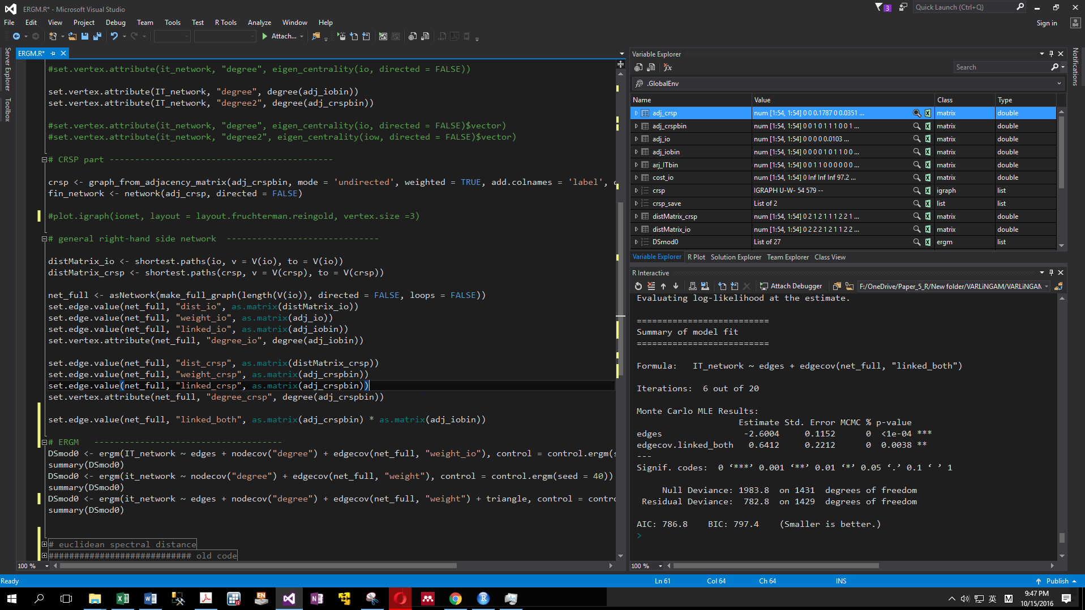Click Save All in the main toolbar
This screenshot has width=1085, height=610.
click(x=97, y=36)
